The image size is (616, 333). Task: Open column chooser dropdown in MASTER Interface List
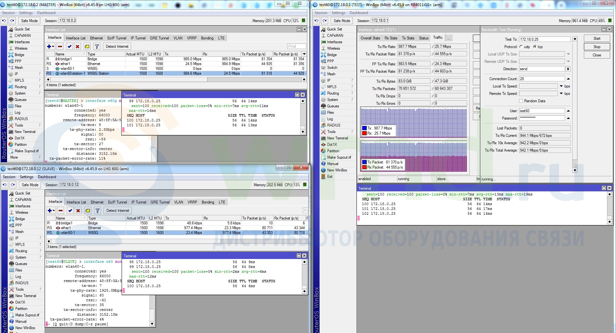[304, 54]
